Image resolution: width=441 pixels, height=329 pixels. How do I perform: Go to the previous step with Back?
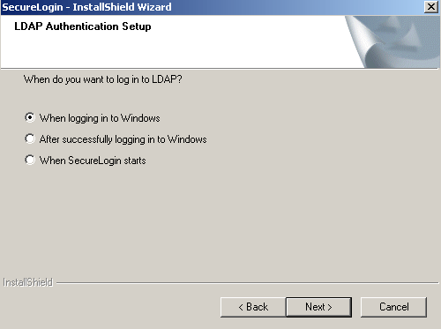[253, 307]
